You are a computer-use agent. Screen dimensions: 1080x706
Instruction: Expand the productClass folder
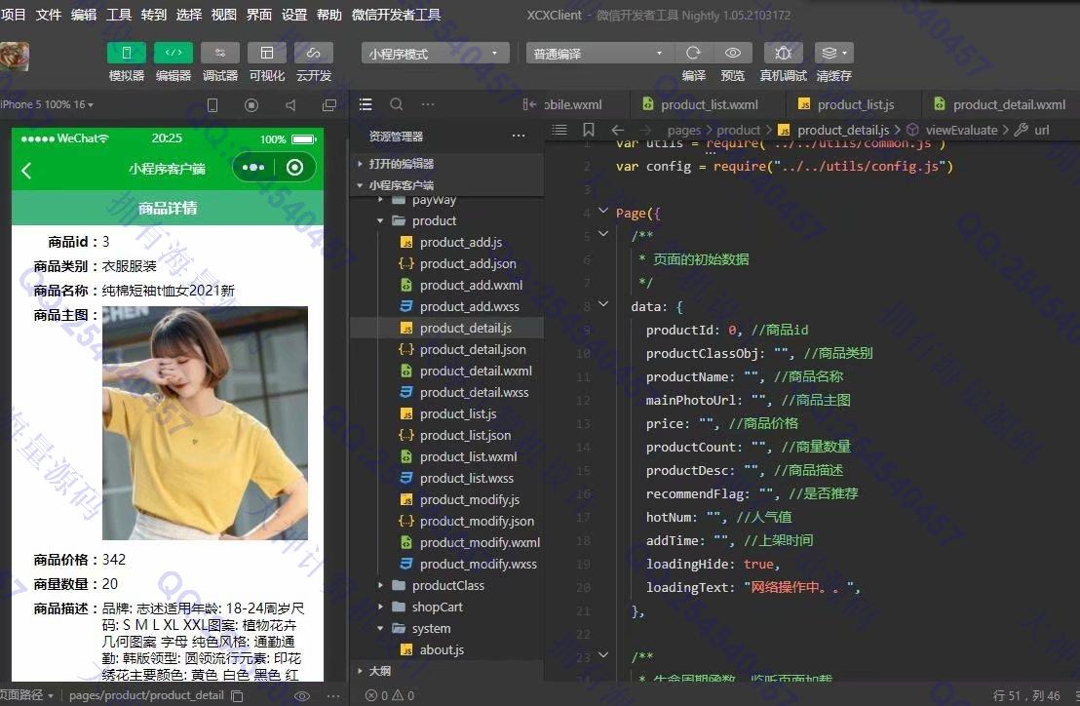click(380, 585)
